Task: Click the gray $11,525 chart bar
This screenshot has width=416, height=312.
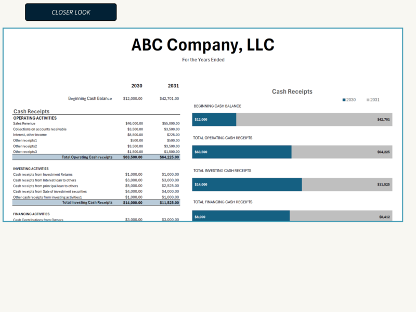Action: 347,185
